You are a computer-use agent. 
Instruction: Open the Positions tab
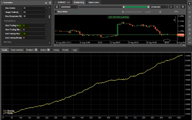coord(32,50)
